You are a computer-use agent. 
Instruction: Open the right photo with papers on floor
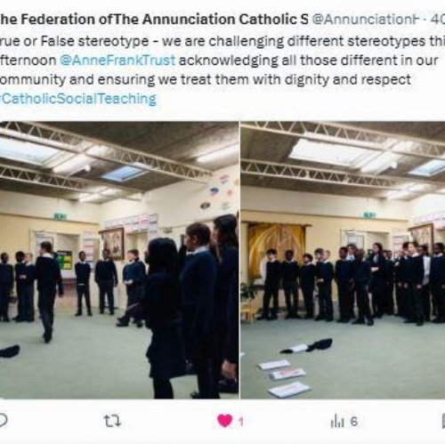pyautogui.click(x=343, y=260)
